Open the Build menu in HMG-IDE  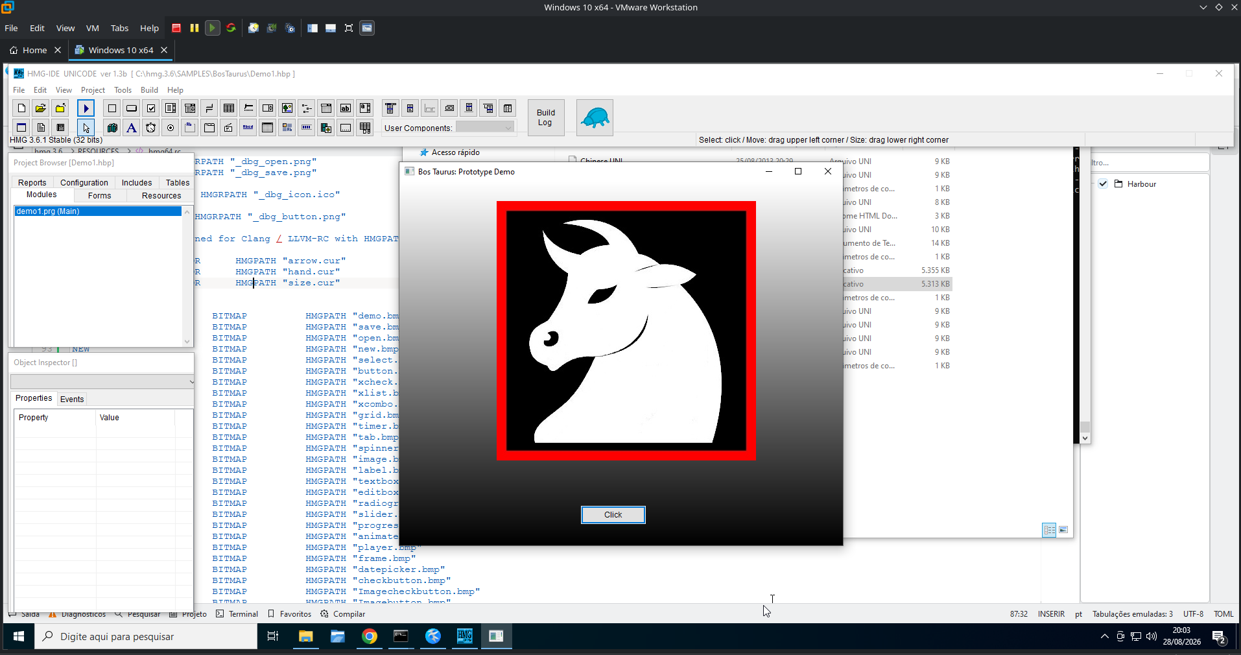pyautogui.click(x=149, y=90)
